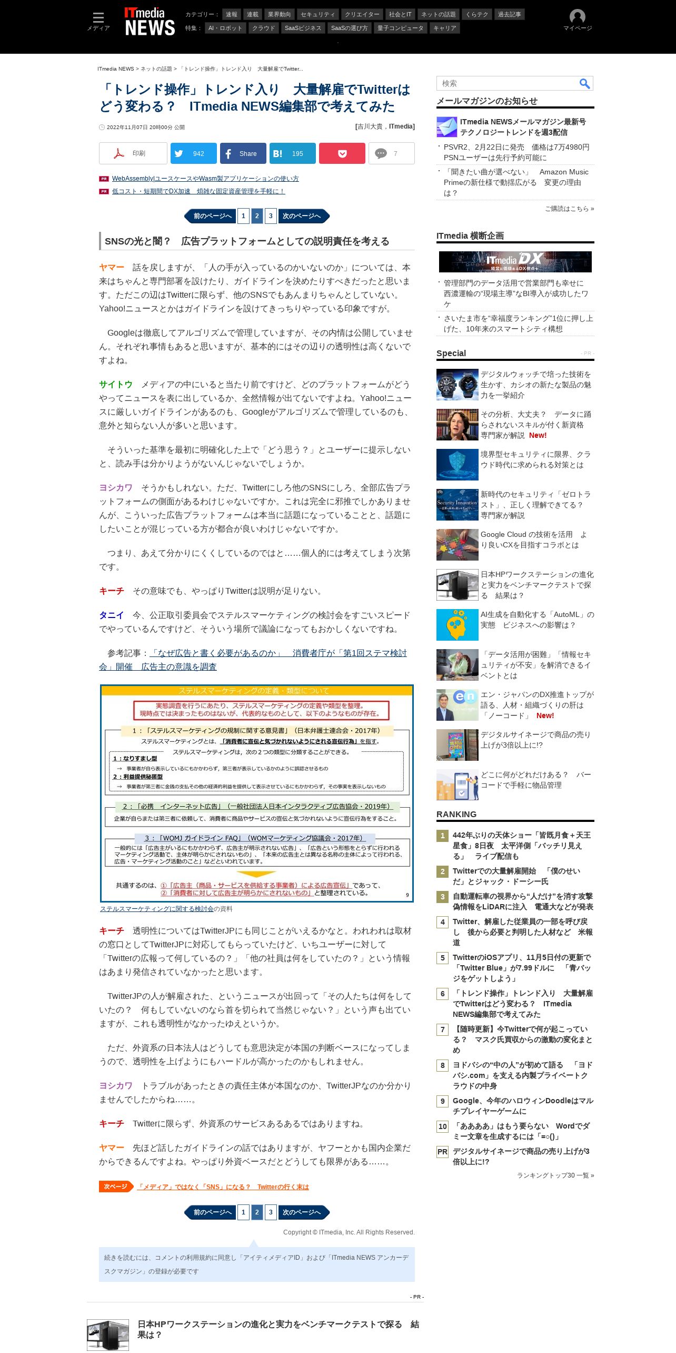Go to page 3 in bottom pager
The image size is (676, 1353).
(271, 1212)
